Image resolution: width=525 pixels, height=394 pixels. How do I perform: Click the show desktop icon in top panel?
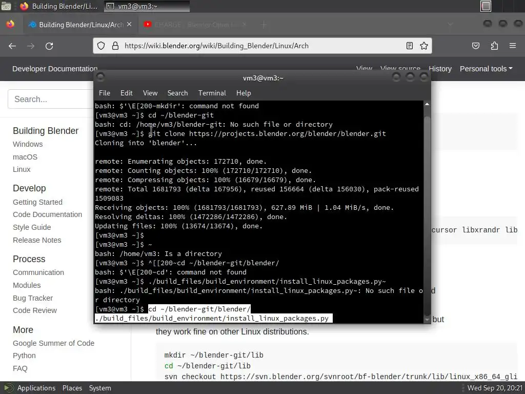(x=6, y=6)
